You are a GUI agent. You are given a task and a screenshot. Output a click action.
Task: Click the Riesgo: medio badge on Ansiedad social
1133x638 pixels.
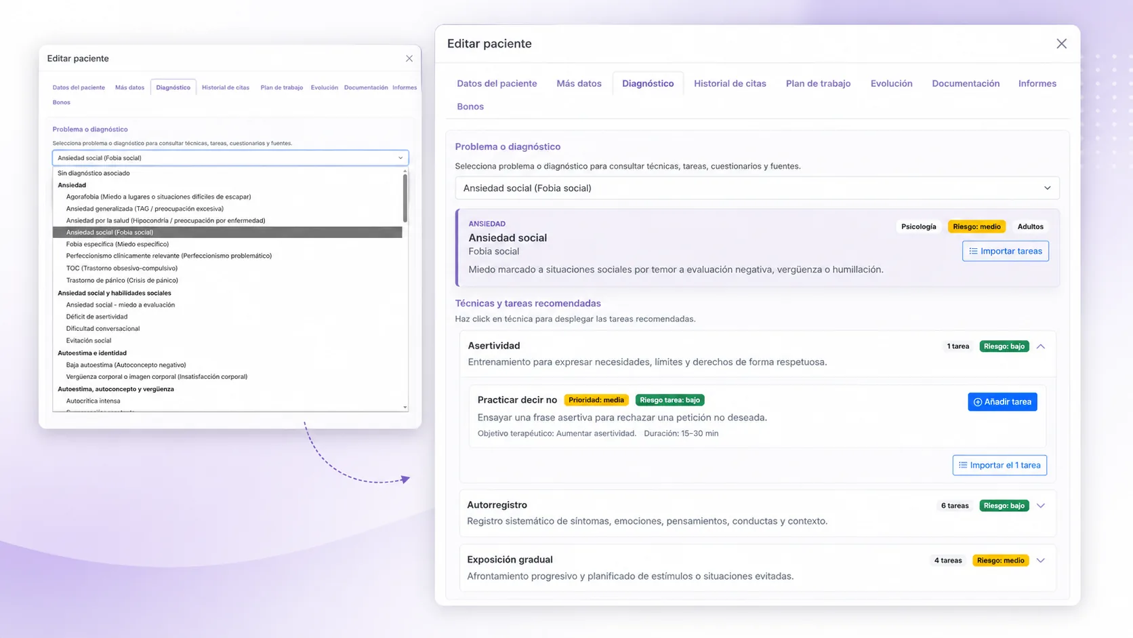[976, 226]
